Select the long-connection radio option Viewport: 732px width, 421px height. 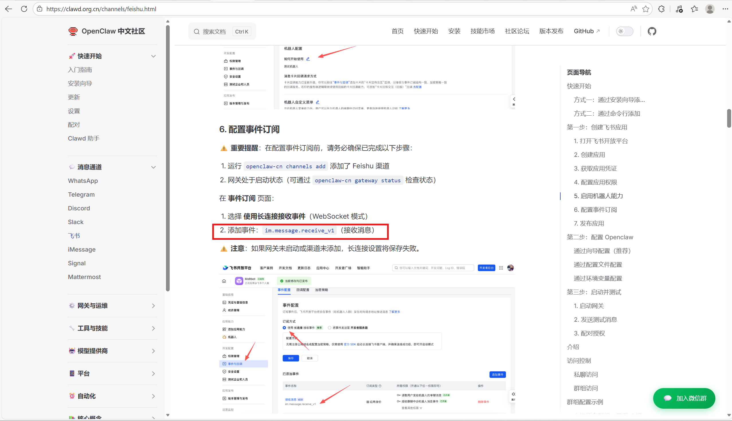pyautogui.click(x=284, y=328)
